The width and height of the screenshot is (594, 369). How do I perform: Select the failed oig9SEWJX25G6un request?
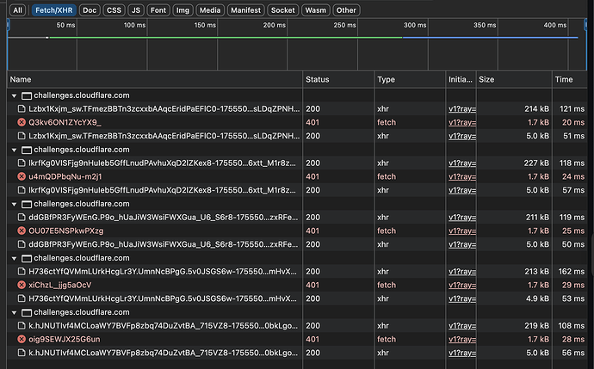click(297, 339)
